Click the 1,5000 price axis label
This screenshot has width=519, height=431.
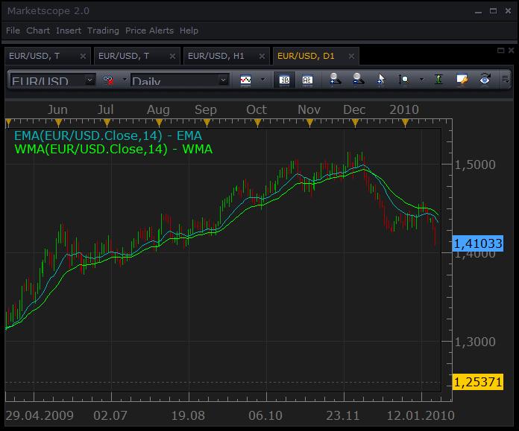point(475,165)
